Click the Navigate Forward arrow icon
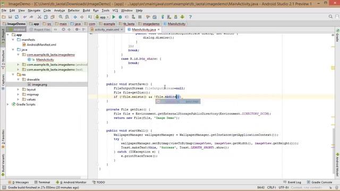Image resolution: width=340 pixels, height=191 pixels. coord(82,17)
